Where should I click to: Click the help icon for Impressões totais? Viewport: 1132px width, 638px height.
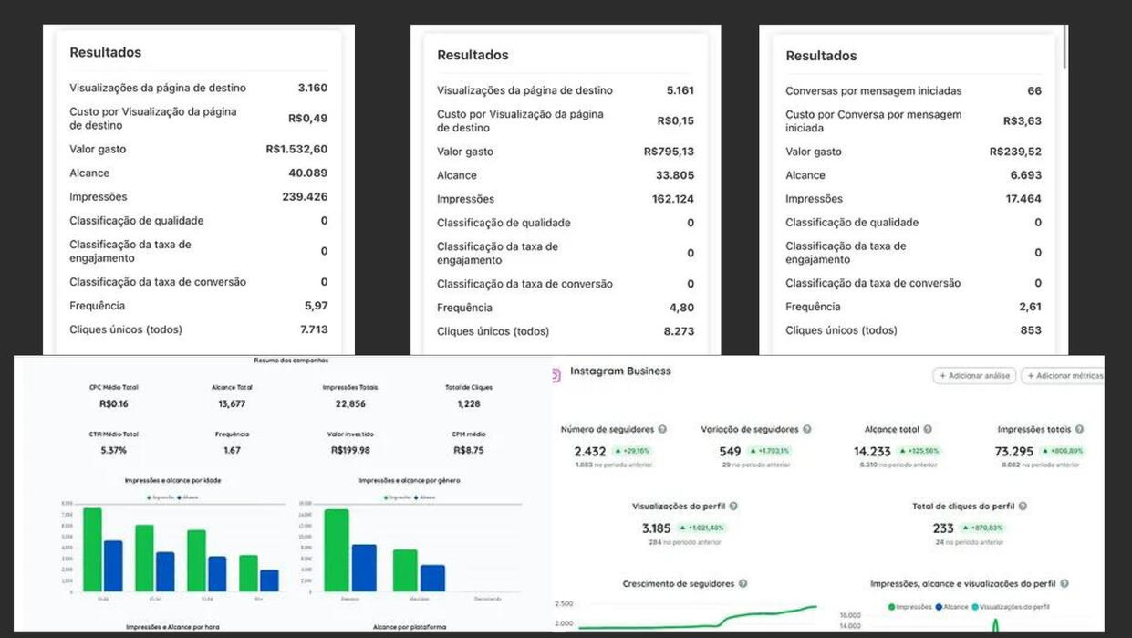click(1079, 429)
